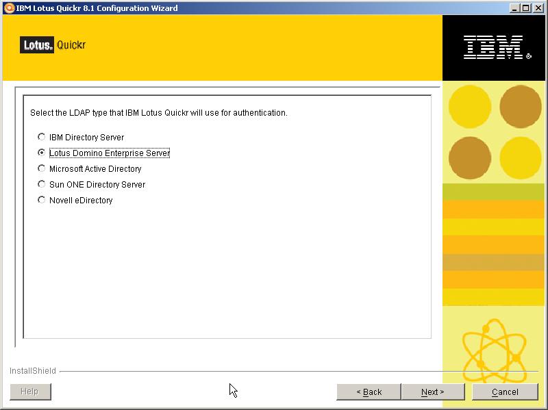This screenshot has height=410, width=548.
Task: Click the LDAP type instruction text
Action: tap(159, 113)
